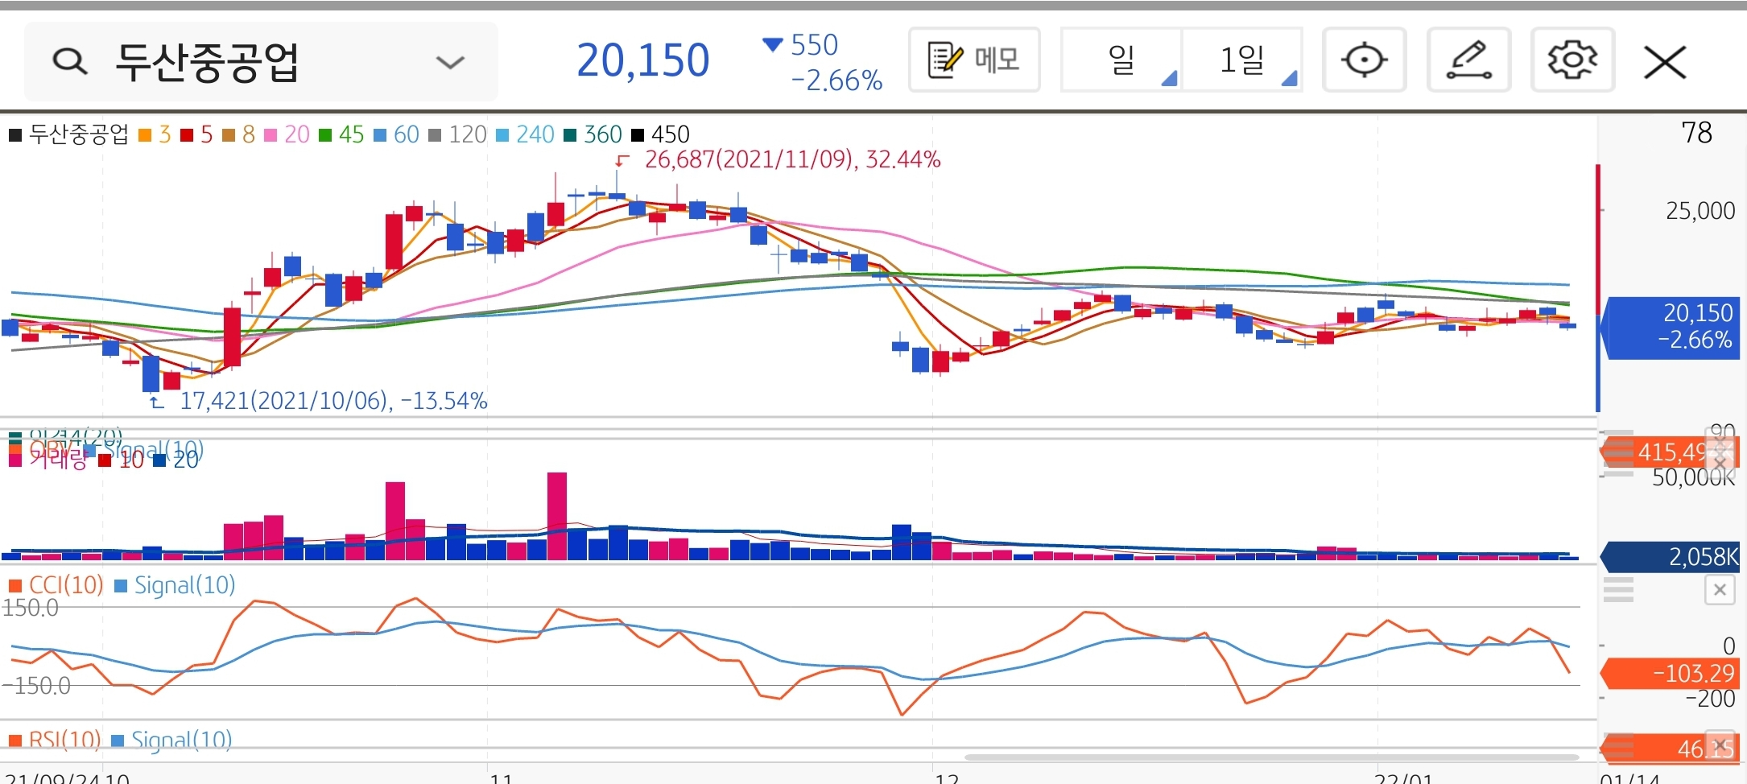Image resolution: width=1747 pixels, height=784 pixels.
Task: Click the -200 CCI axis label
Action: pyautogui.click(x=1710, y=699)
